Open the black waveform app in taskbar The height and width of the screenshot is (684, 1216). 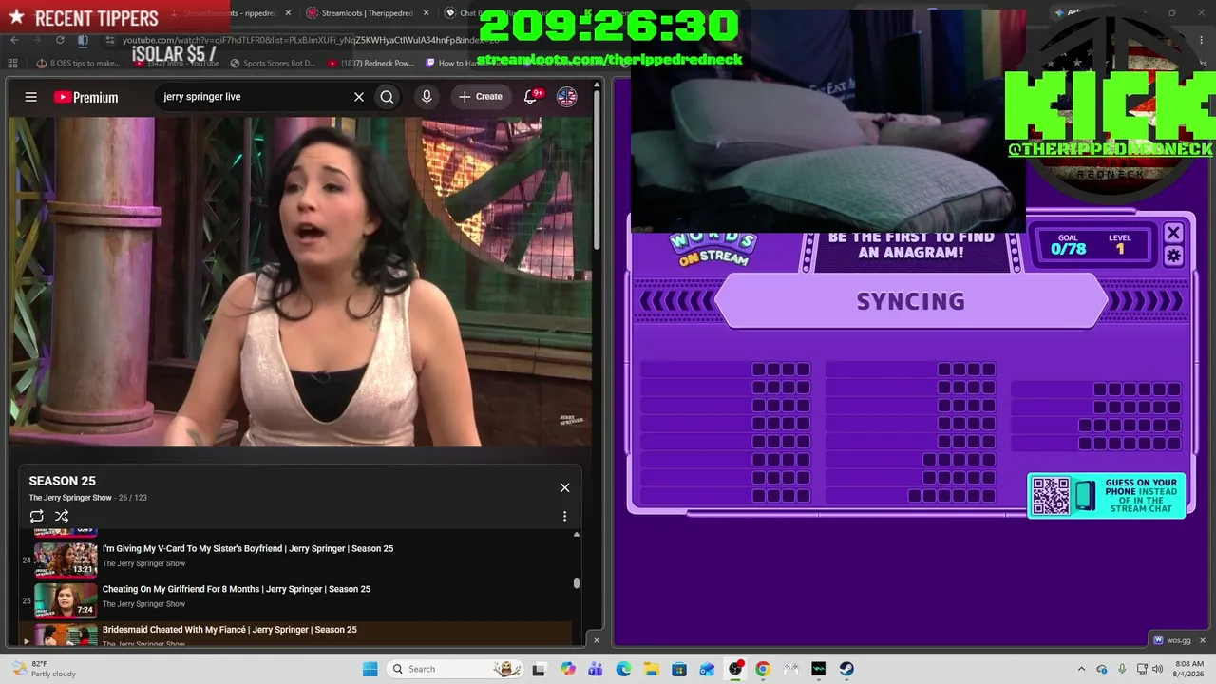pos(819,669)
